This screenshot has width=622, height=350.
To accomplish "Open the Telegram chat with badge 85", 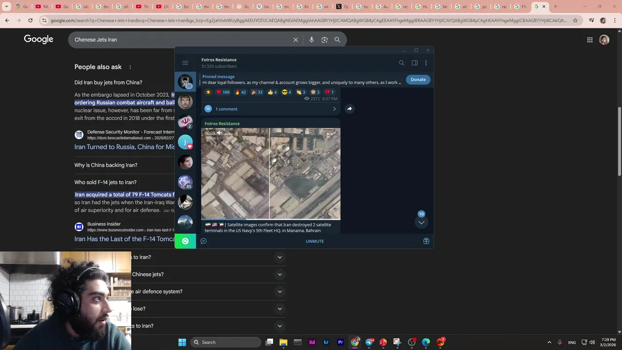I will pyautogui.click(x=185, y=182).
